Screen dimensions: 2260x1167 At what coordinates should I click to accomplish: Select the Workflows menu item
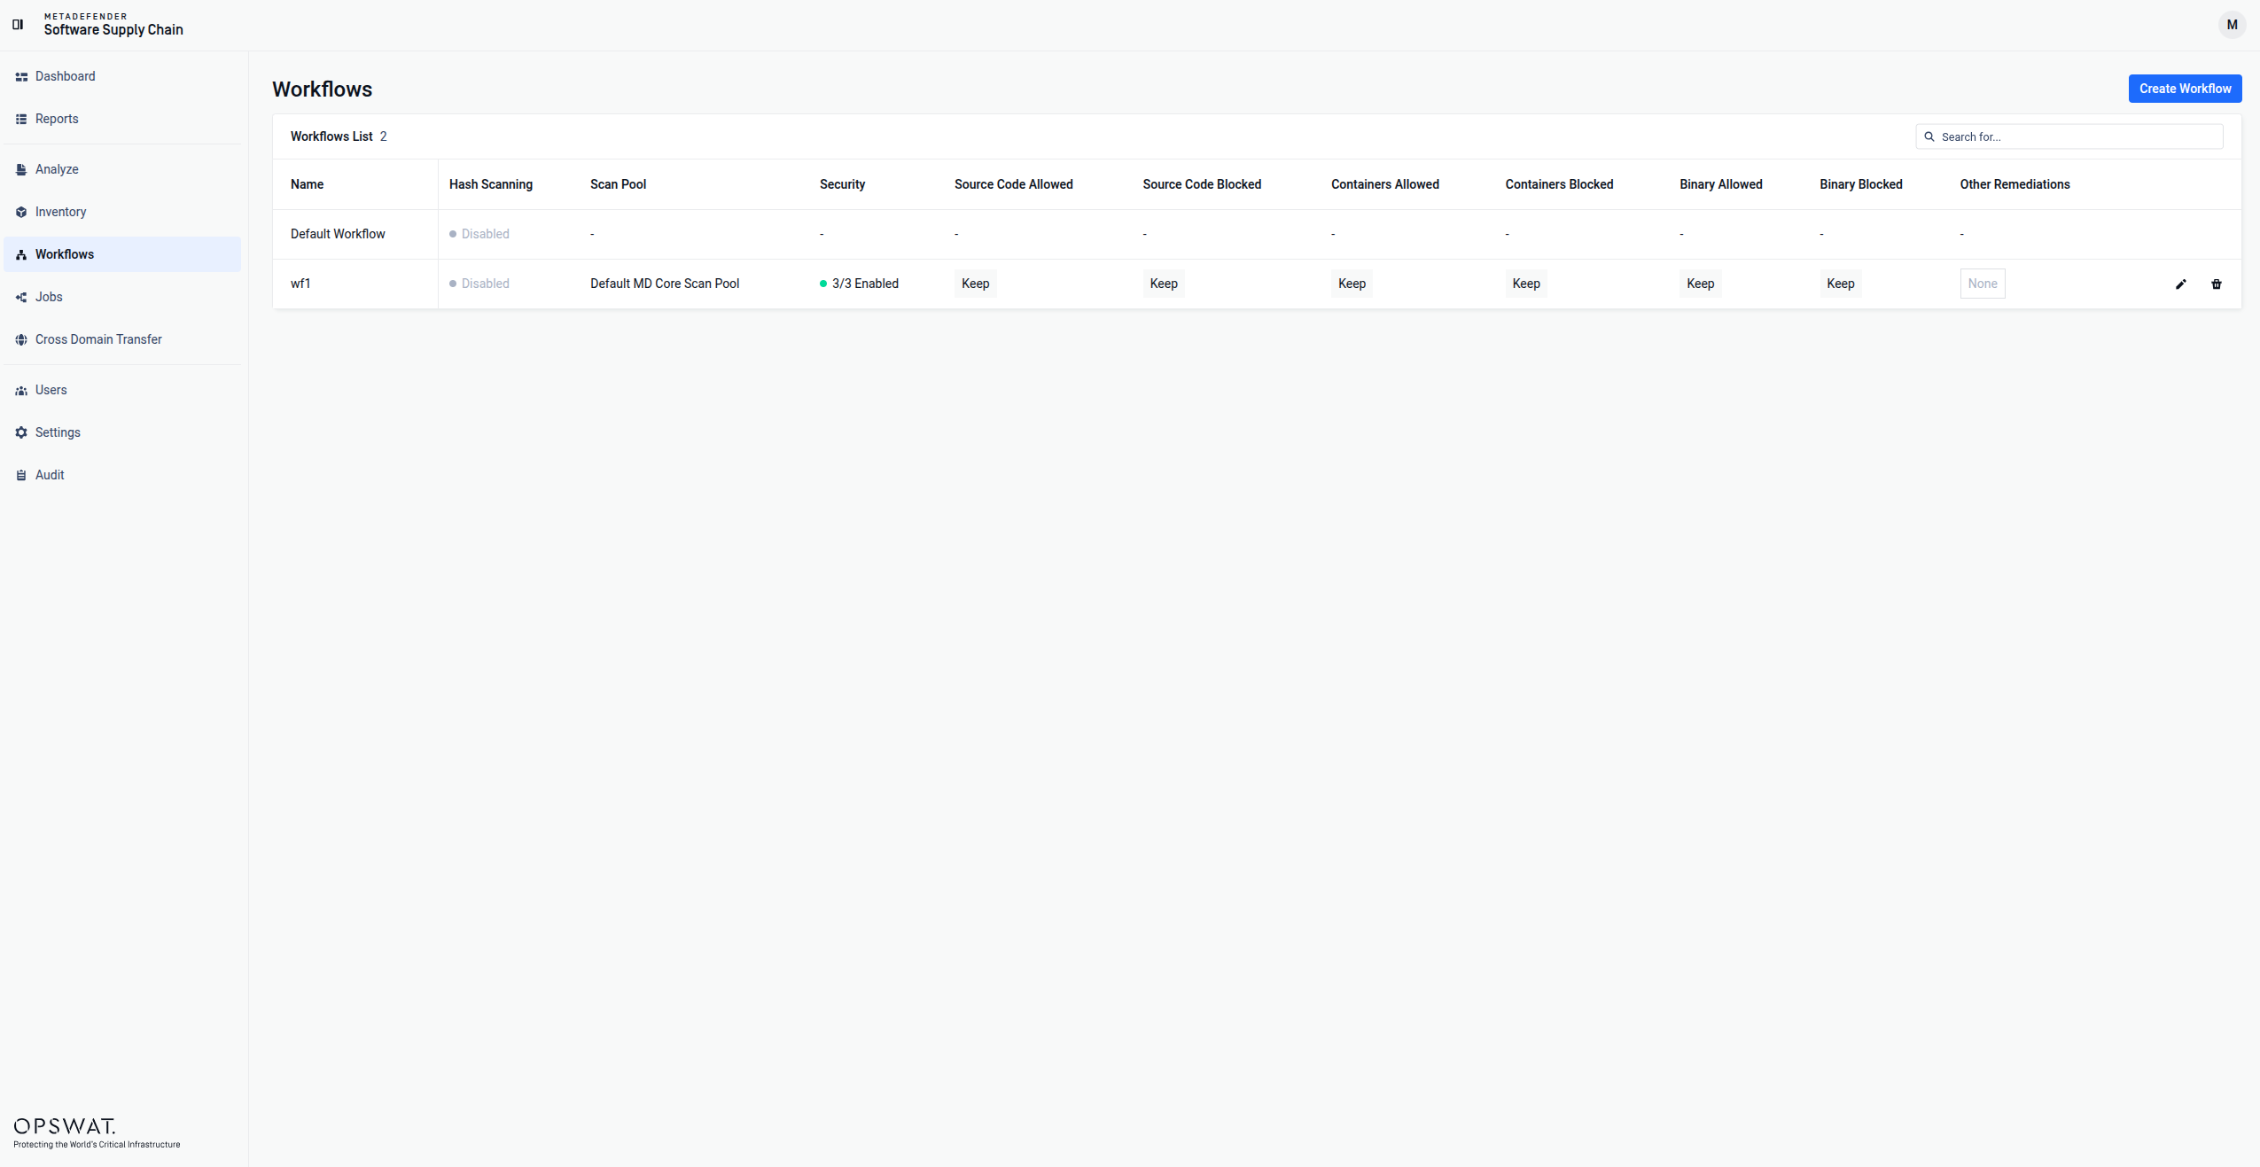point(122,254)
